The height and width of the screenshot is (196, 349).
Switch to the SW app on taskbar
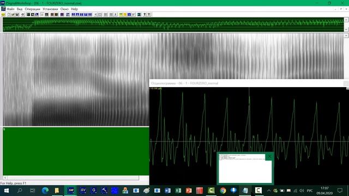71,190
